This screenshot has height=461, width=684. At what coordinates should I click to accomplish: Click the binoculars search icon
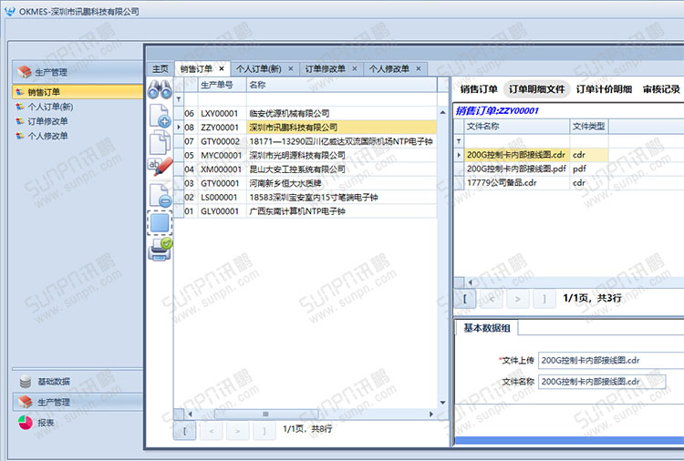(x=161, y=89)
